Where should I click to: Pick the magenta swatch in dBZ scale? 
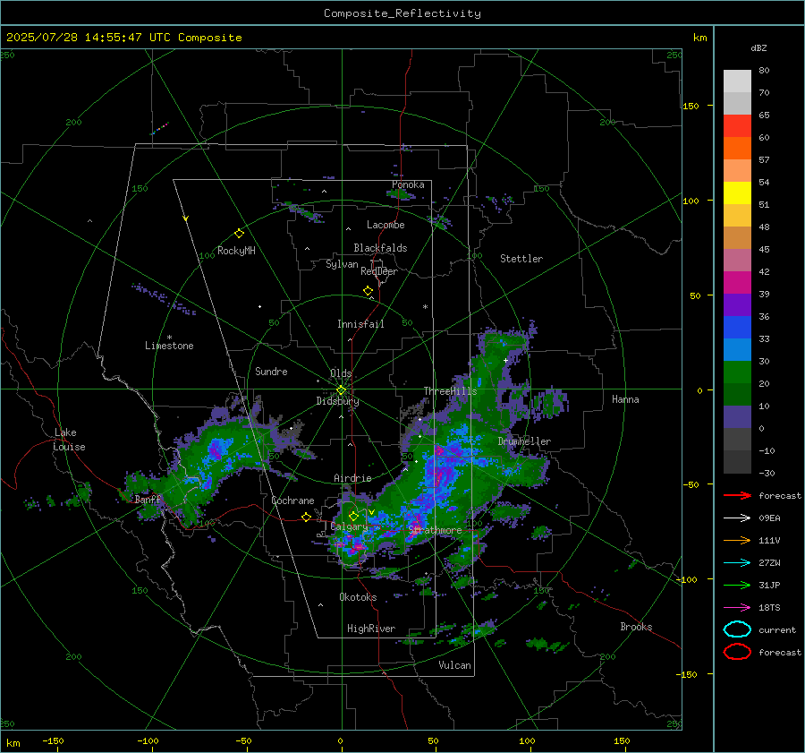tap(737, 282)
